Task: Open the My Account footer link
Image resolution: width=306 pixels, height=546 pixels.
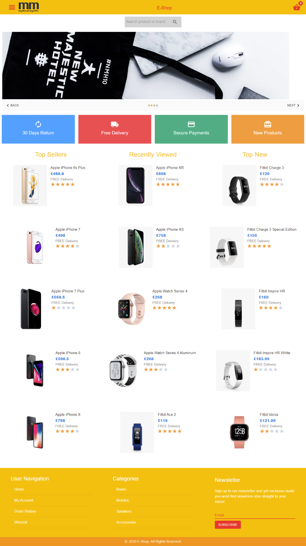Action: (24, 500)
